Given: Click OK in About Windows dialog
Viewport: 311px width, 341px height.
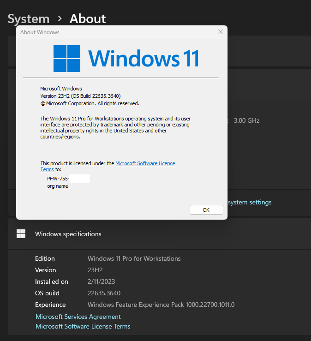Looking at the screenshot, I should pos(206,209).
